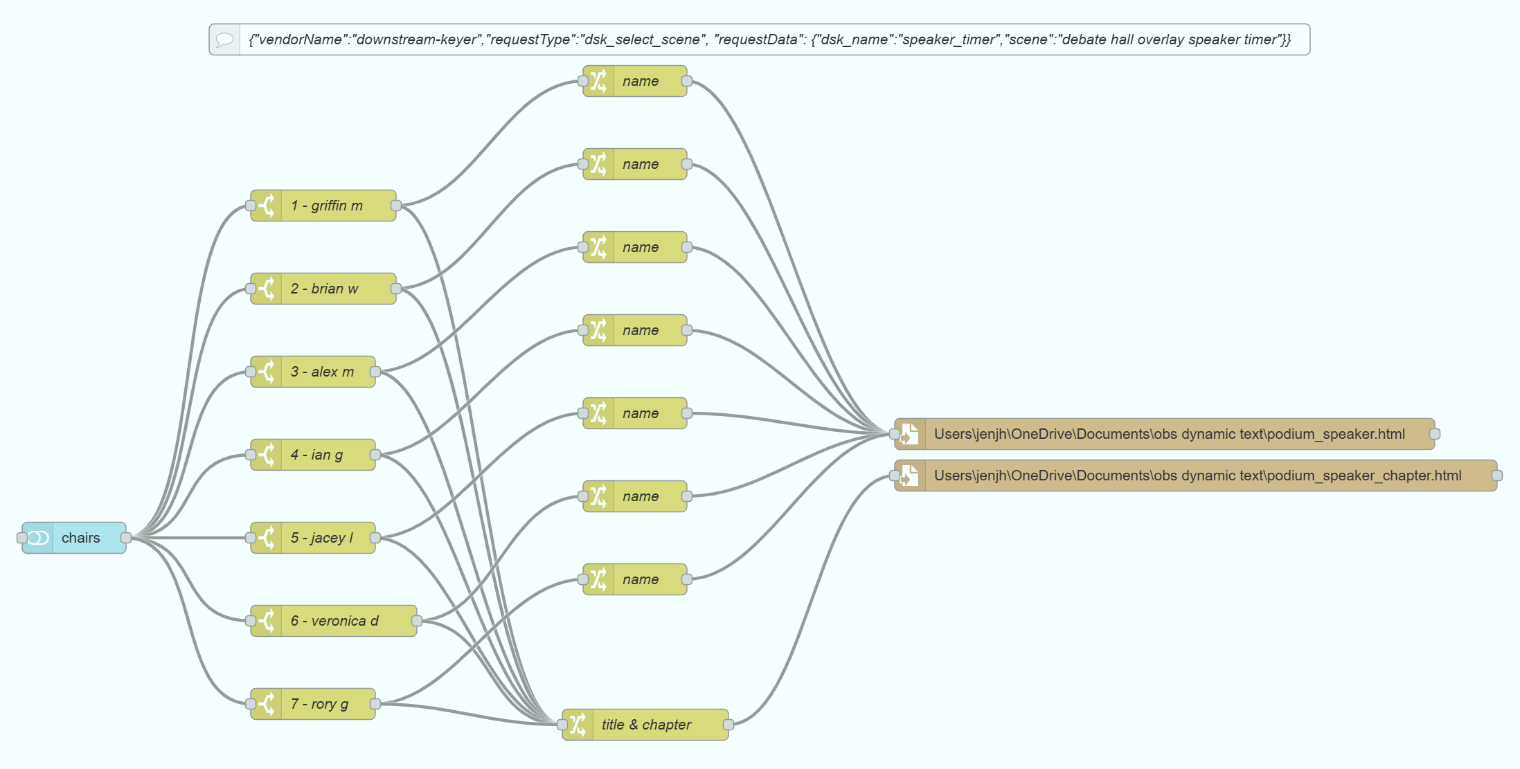Select the '3 - alex m' switch node

(x=313, y=372)
